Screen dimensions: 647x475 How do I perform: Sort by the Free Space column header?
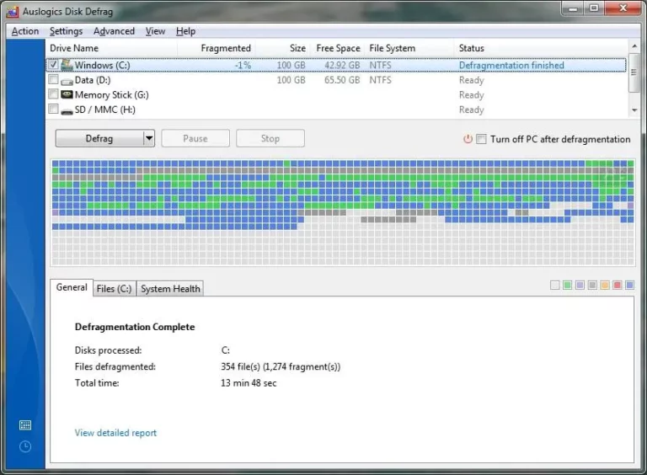click(x=338, y=48)
